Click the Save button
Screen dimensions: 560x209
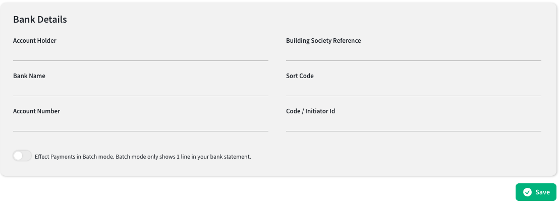point(536,192)
